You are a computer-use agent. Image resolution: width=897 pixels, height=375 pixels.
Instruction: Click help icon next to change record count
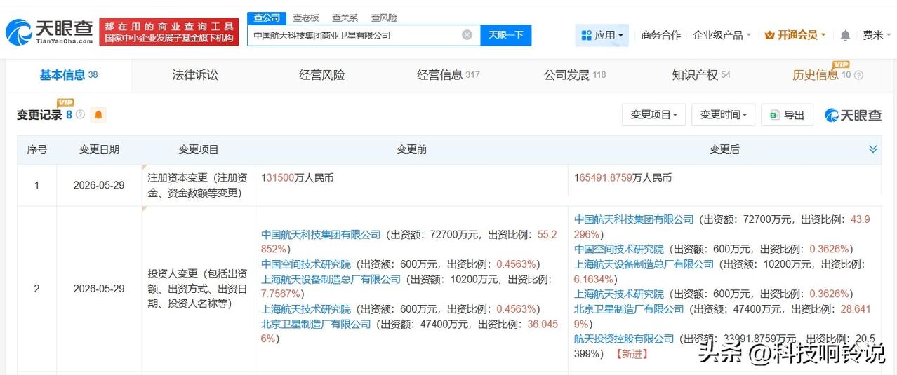(80, 114)
